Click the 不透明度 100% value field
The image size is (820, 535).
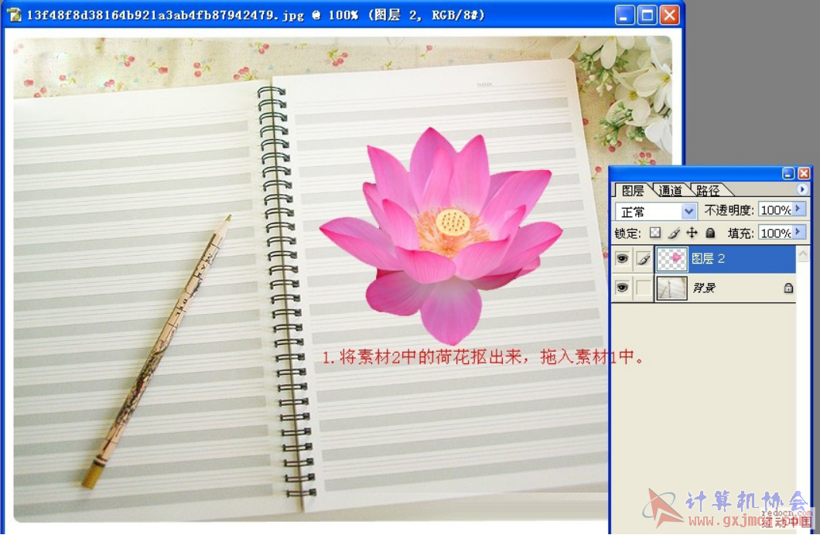coord(776,210)
